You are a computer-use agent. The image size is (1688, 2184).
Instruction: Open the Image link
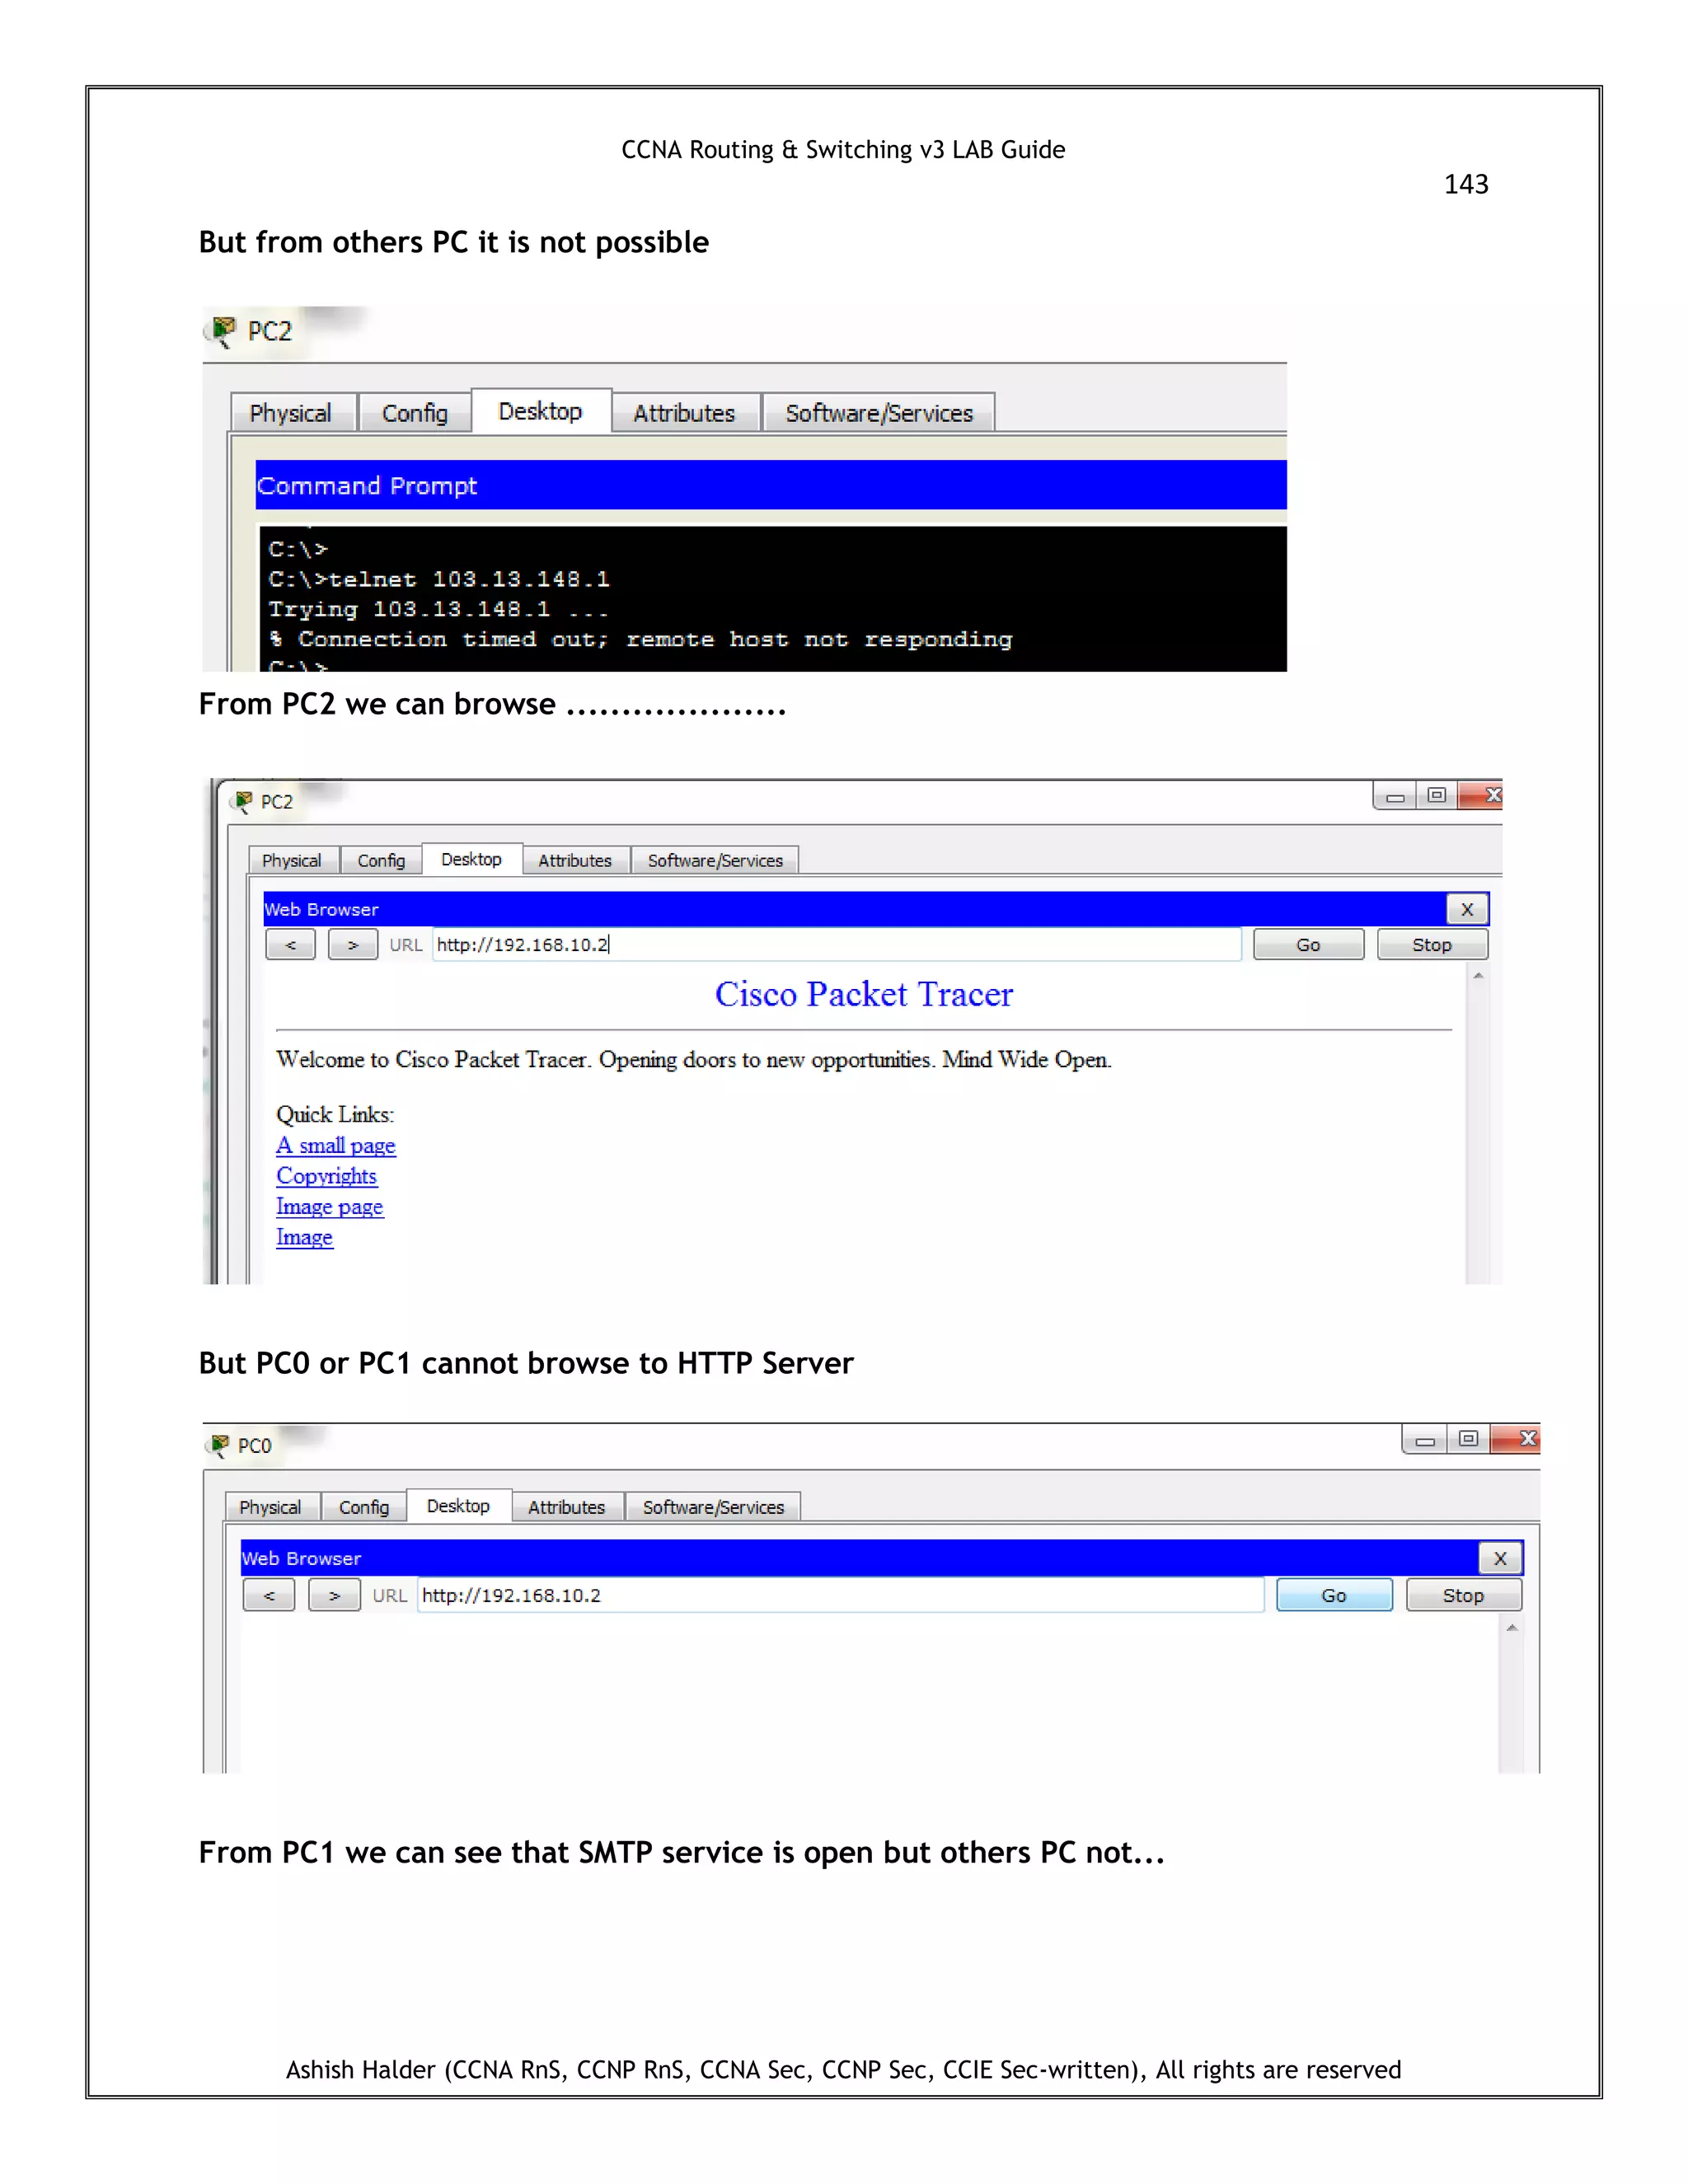[304, 1237]
